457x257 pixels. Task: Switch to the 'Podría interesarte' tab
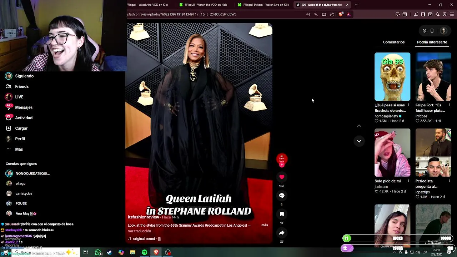(432, 42)
